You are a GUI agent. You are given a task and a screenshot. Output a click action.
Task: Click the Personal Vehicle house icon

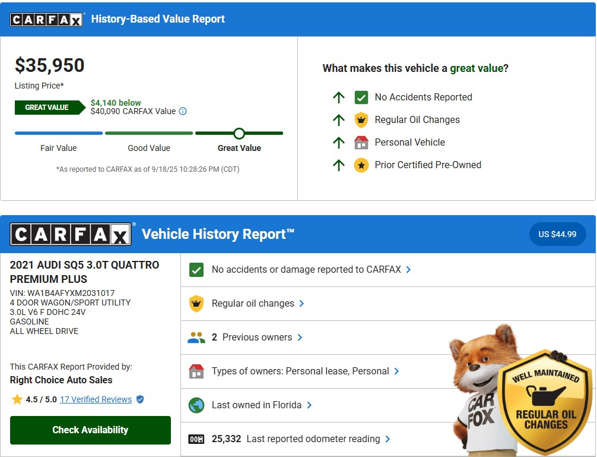coord(361,143)
